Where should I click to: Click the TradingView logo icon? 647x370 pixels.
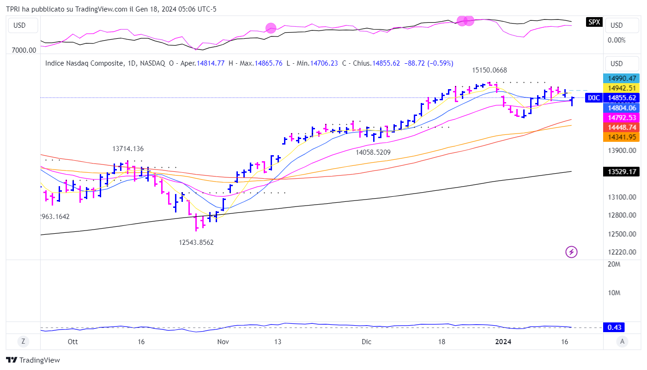tap(12, 360)
